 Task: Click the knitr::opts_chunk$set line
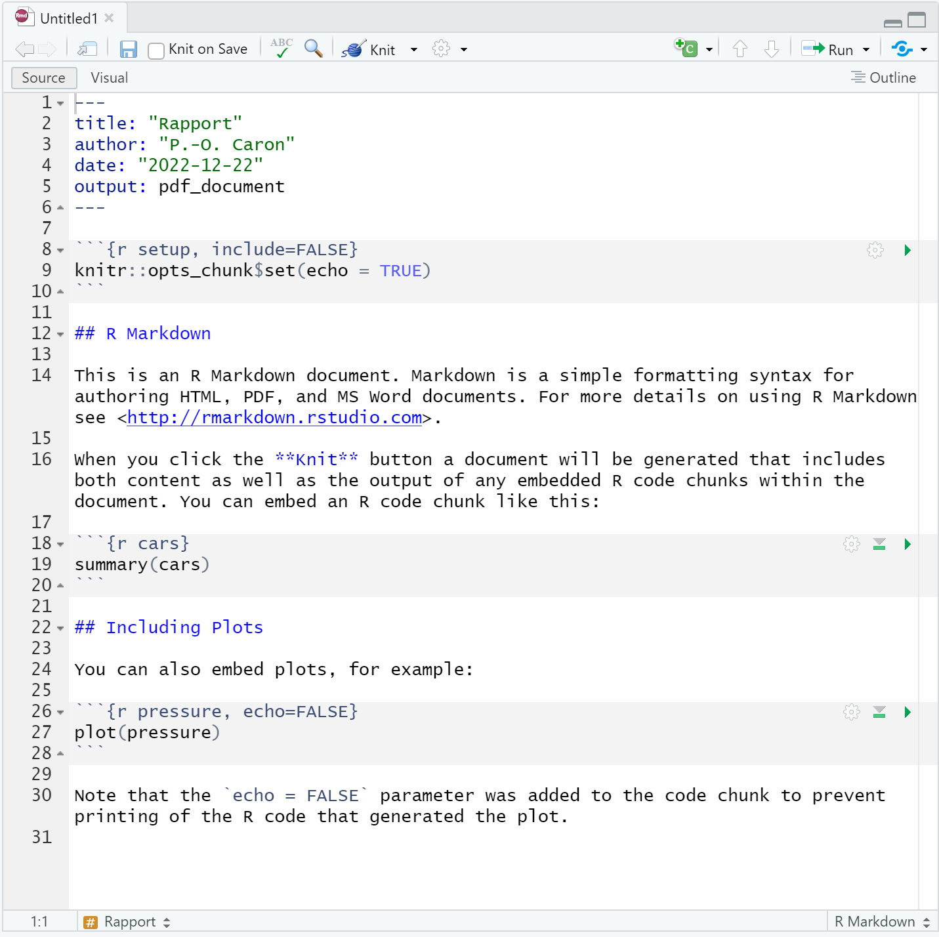point(253,270)
